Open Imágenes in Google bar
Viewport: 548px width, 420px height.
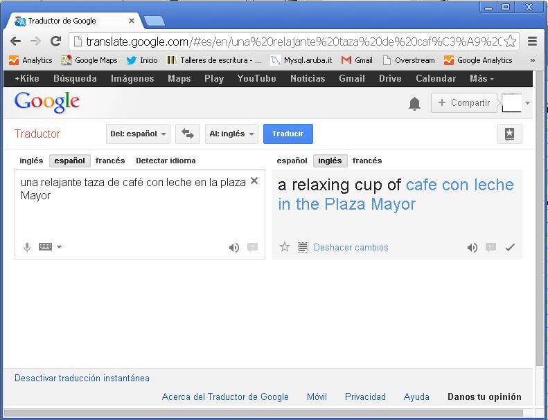[x=132, y=79]
